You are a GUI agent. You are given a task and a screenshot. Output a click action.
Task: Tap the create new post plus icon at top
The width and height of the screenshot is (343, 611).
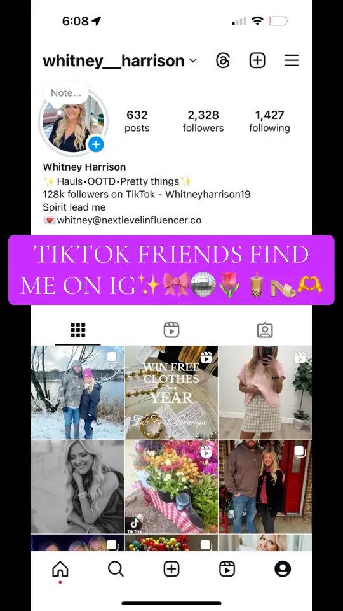point(257,61)
